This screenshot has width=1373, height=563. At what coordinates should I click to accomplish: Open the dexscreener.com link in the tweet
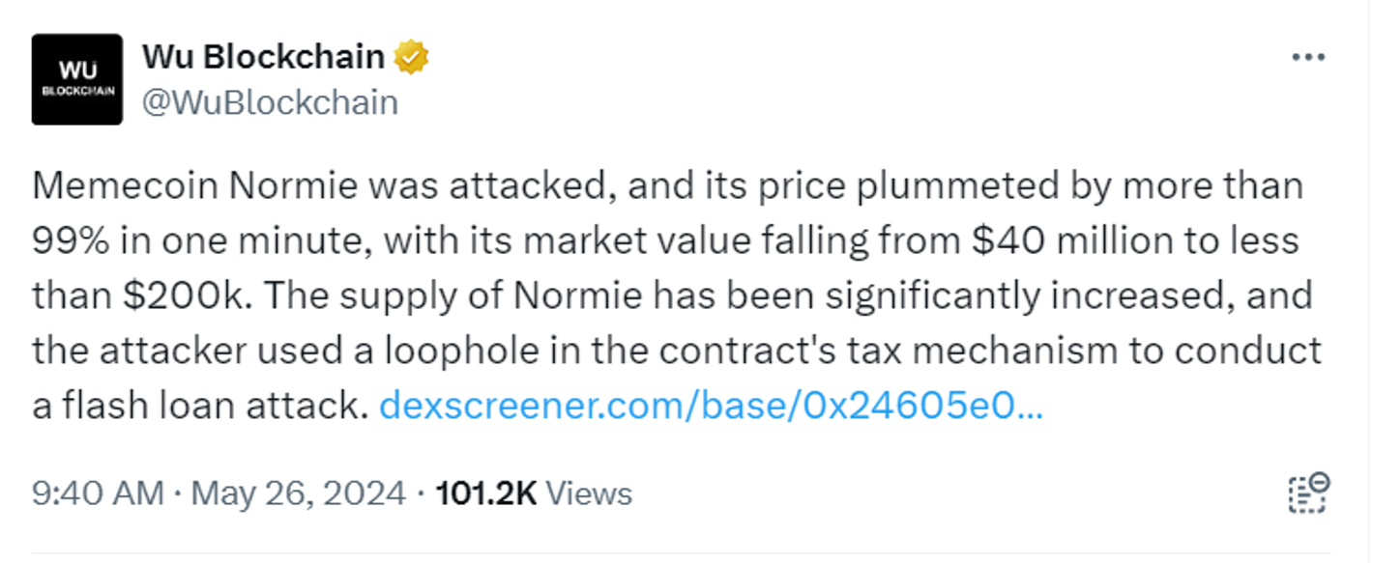tap(714, 408)
